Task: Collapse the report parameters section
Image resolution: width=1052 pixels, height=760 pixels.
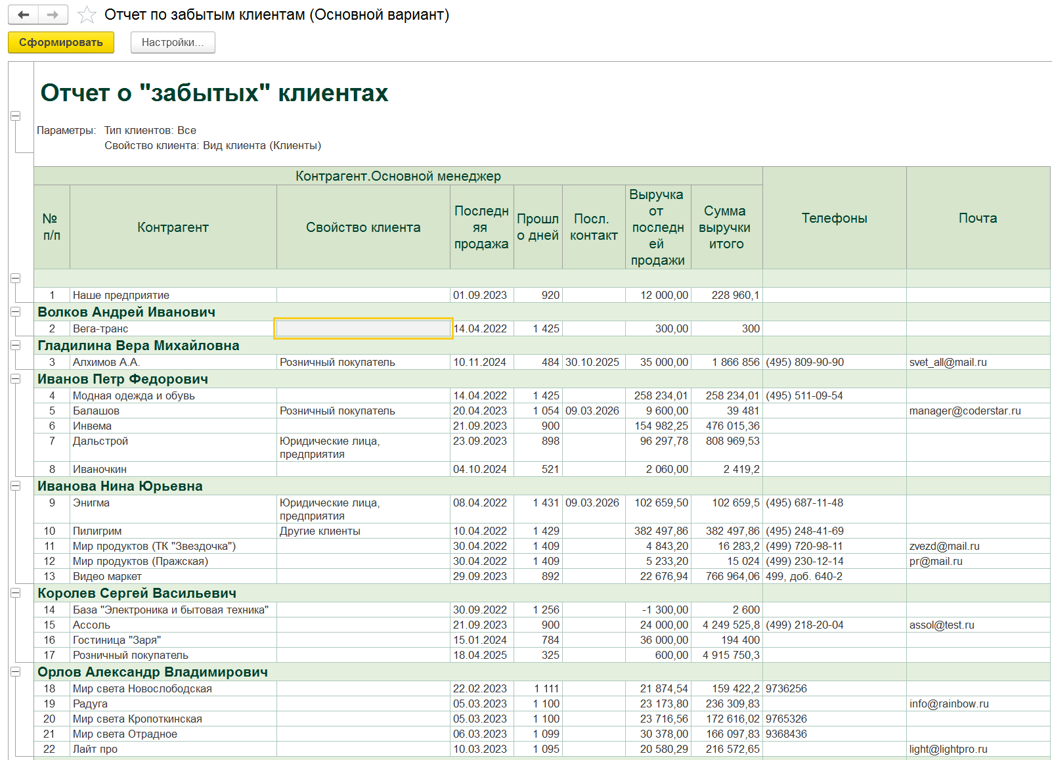Action: coord(15,116)
